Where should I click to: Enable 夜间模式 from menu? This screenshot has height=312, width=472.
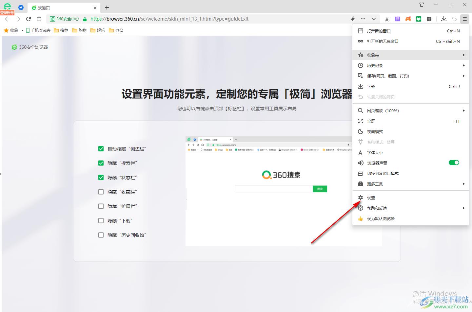tap(411, 131)
